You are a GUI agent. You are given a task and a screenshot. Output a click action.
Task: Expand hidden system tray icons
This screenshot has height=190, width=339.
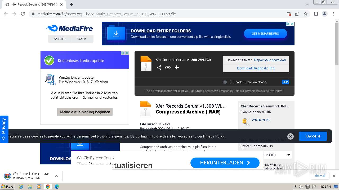pyautogui.click(x=295, y=187)
